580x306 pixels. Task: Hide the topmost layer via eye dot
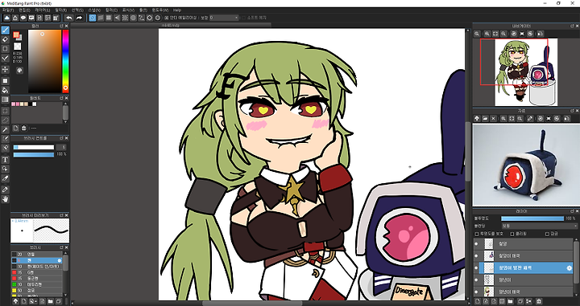click(x=476, y=243)
